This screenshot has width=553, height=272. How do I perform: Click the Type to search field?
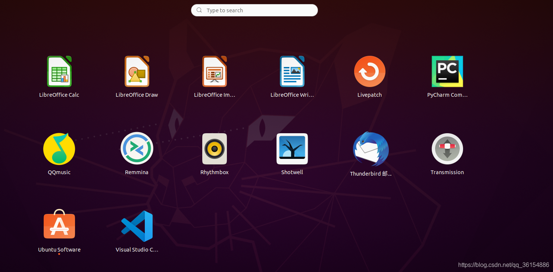(x=254, y=10)
